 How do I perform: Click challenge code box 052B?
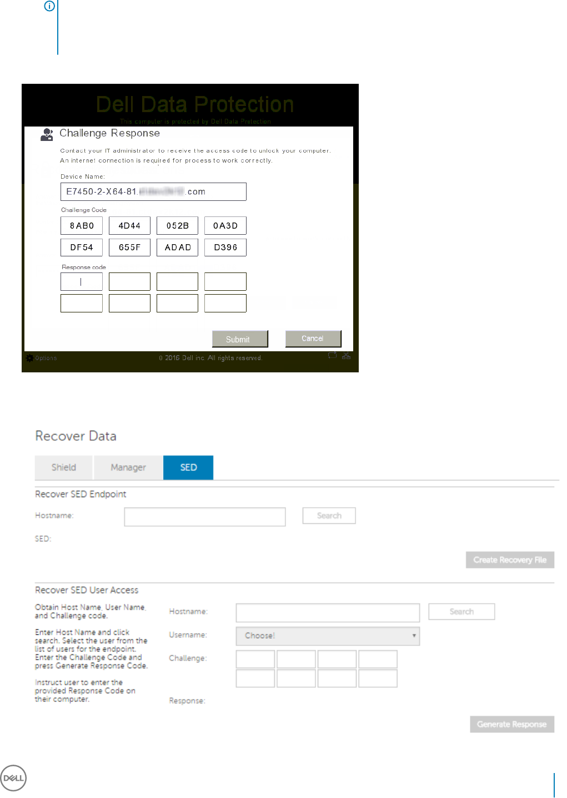coord(177,226)
